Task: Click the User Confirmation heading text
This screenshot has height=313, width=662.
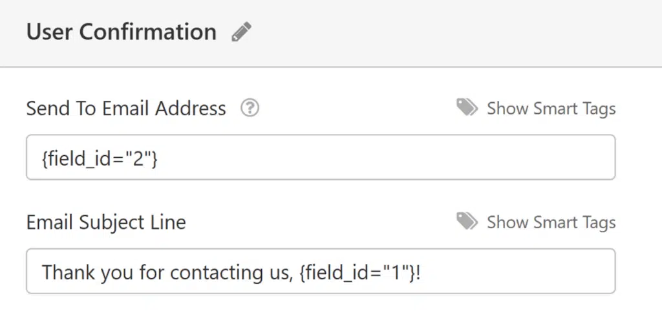Action: point(122,32)
